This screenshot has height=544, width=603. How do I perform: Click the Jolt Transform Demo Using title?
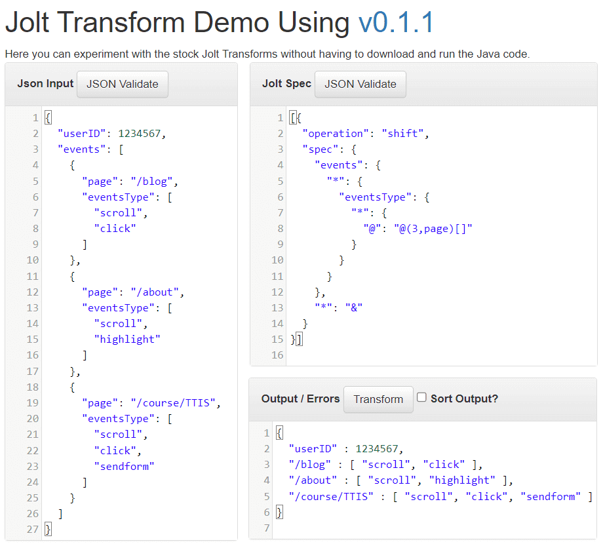coord(177,22)
